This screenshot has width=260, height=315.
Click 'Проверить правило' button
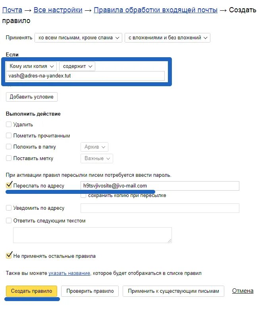(90, 291)
